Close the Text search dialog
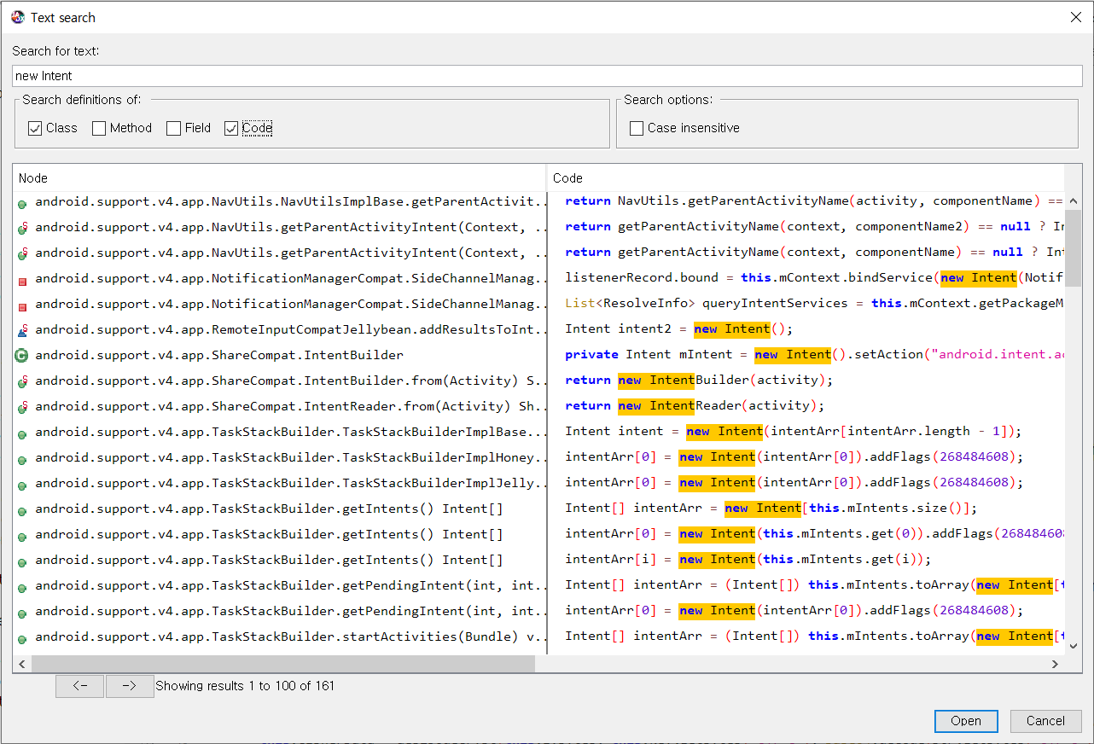This screenshot has width=1094, height=744. (1075, 17)
